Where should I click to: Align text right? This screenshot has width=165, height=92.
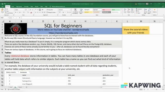coord(40,13)
